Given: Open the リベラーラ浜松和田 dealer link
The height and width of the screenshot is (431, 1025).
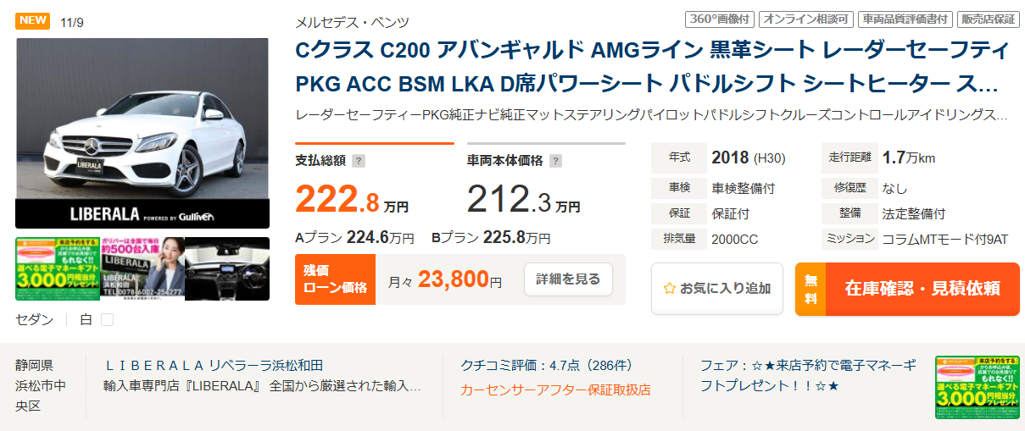Looking at the screenshot, I should (214, 366).
